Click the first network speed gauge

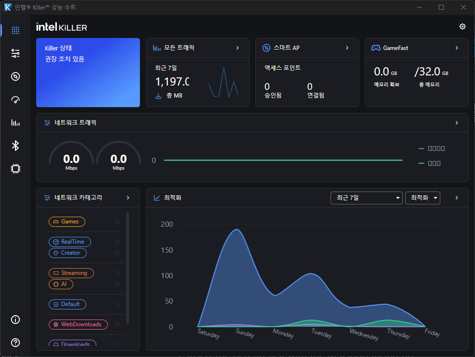(x=71, y=156)
